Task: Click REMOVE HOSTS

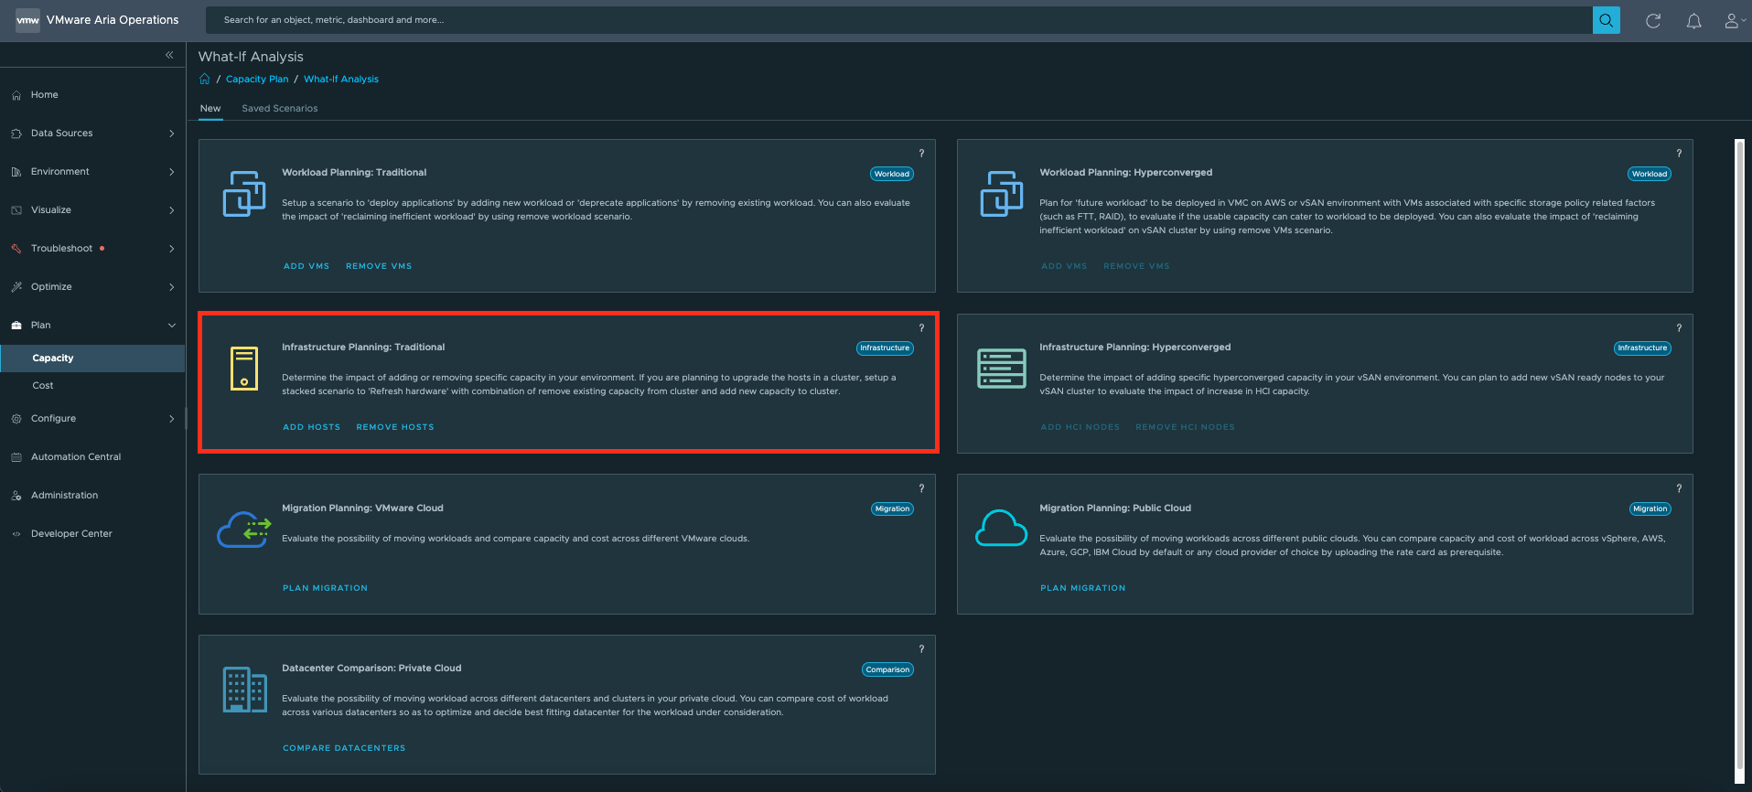Action: (395, 427)
